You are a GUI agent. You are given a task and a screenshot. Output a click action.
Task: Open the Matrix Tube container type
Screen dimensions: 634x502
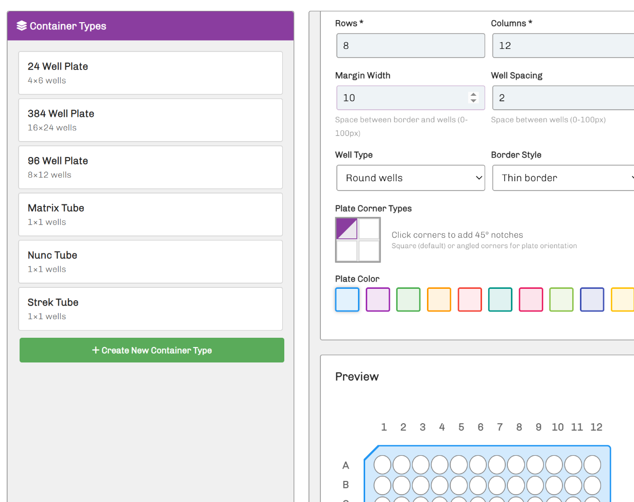click(150, 214)
